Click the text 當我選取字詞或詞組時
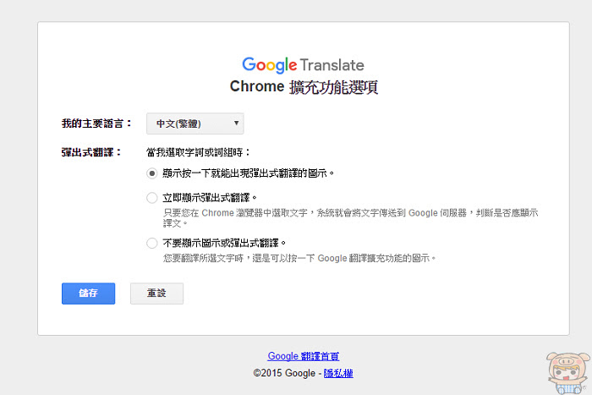 [x=198, y=152]
